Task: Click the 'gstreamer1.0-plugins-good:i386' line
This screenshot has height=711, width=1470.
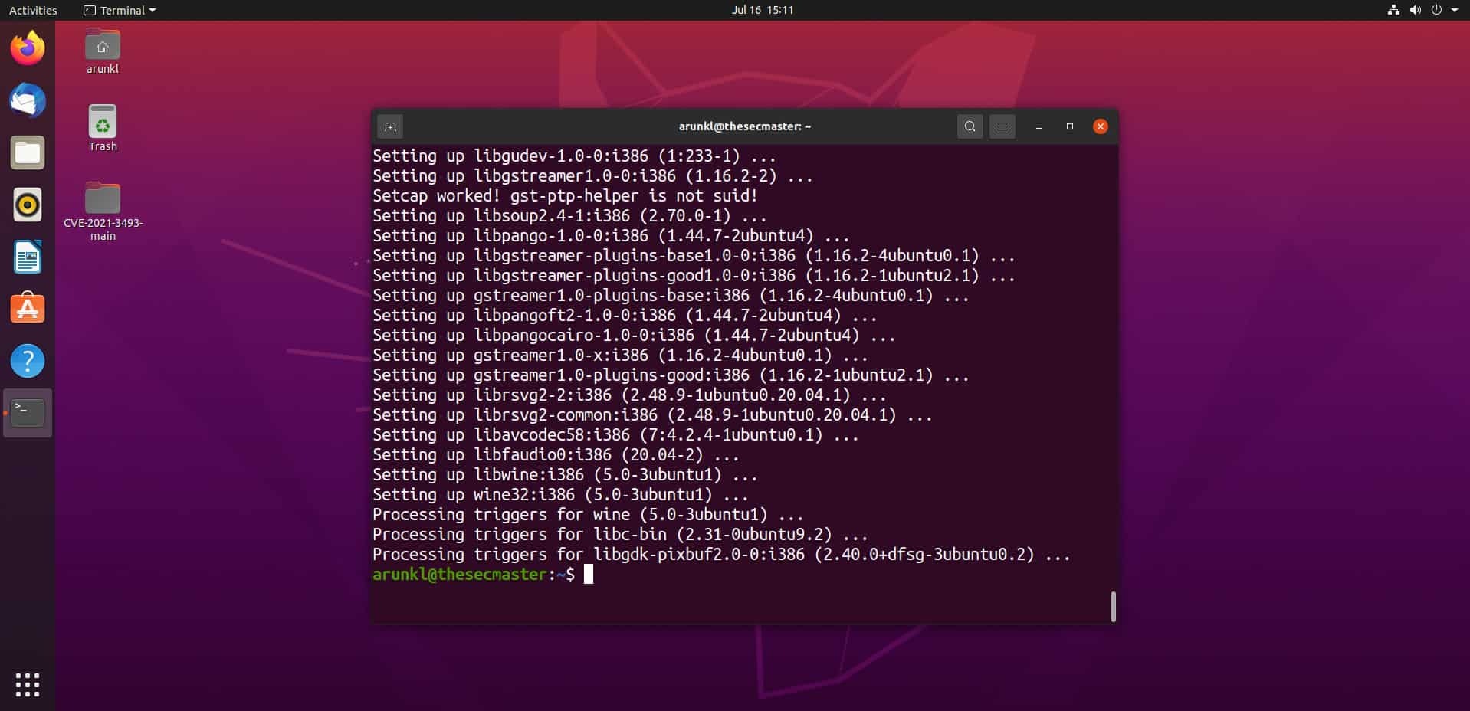Action: pos(671,375)
